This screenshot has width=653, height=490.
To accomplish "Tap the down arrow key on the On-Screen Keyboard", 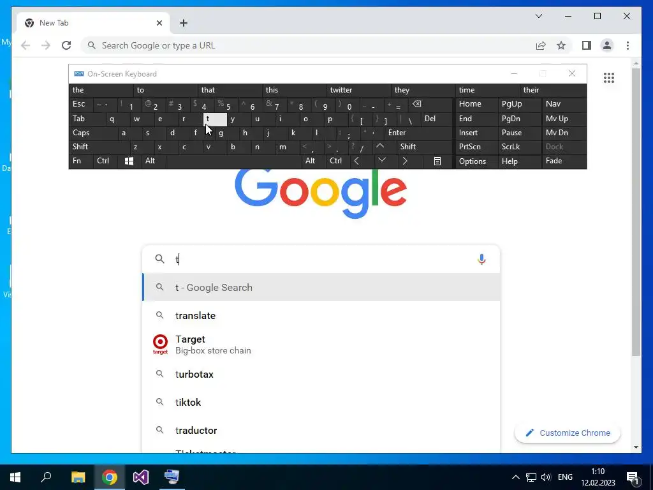I will pos(381,160).
